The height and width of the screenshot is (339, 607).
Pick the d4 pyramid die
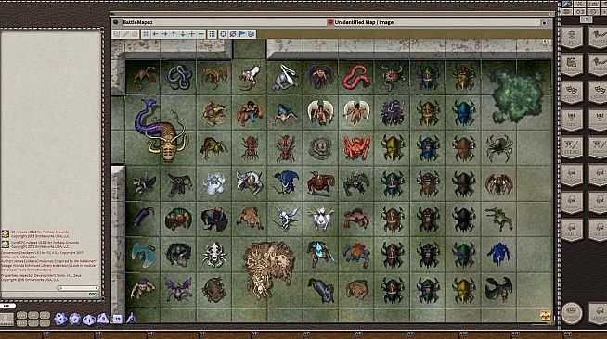(x=131, y=318)
